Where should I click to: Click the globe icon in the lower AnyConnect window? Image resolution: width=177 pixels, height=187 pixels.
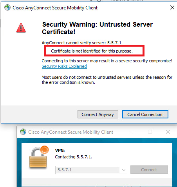pos(23,132)
